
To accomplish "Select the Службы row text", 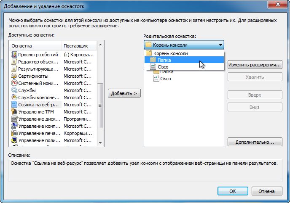I will [x=27, y=90].
